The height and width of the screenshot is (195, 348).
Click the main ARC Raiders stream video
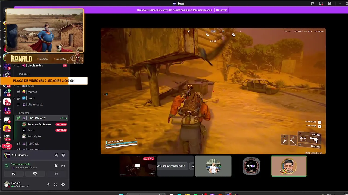213,91
